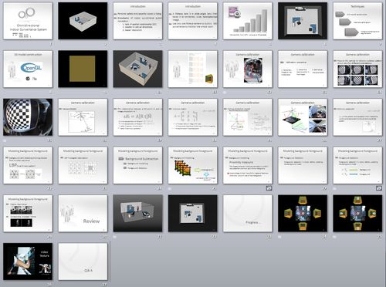The image size is (386, 287).
Task: Select the Omnidirectional Indoor Surveillance System title slide
Action: 28,21
